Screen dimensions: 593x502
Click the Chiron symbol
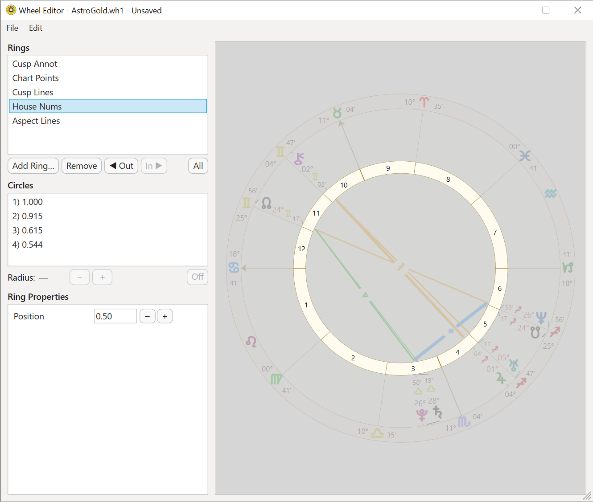click(299, 159)
